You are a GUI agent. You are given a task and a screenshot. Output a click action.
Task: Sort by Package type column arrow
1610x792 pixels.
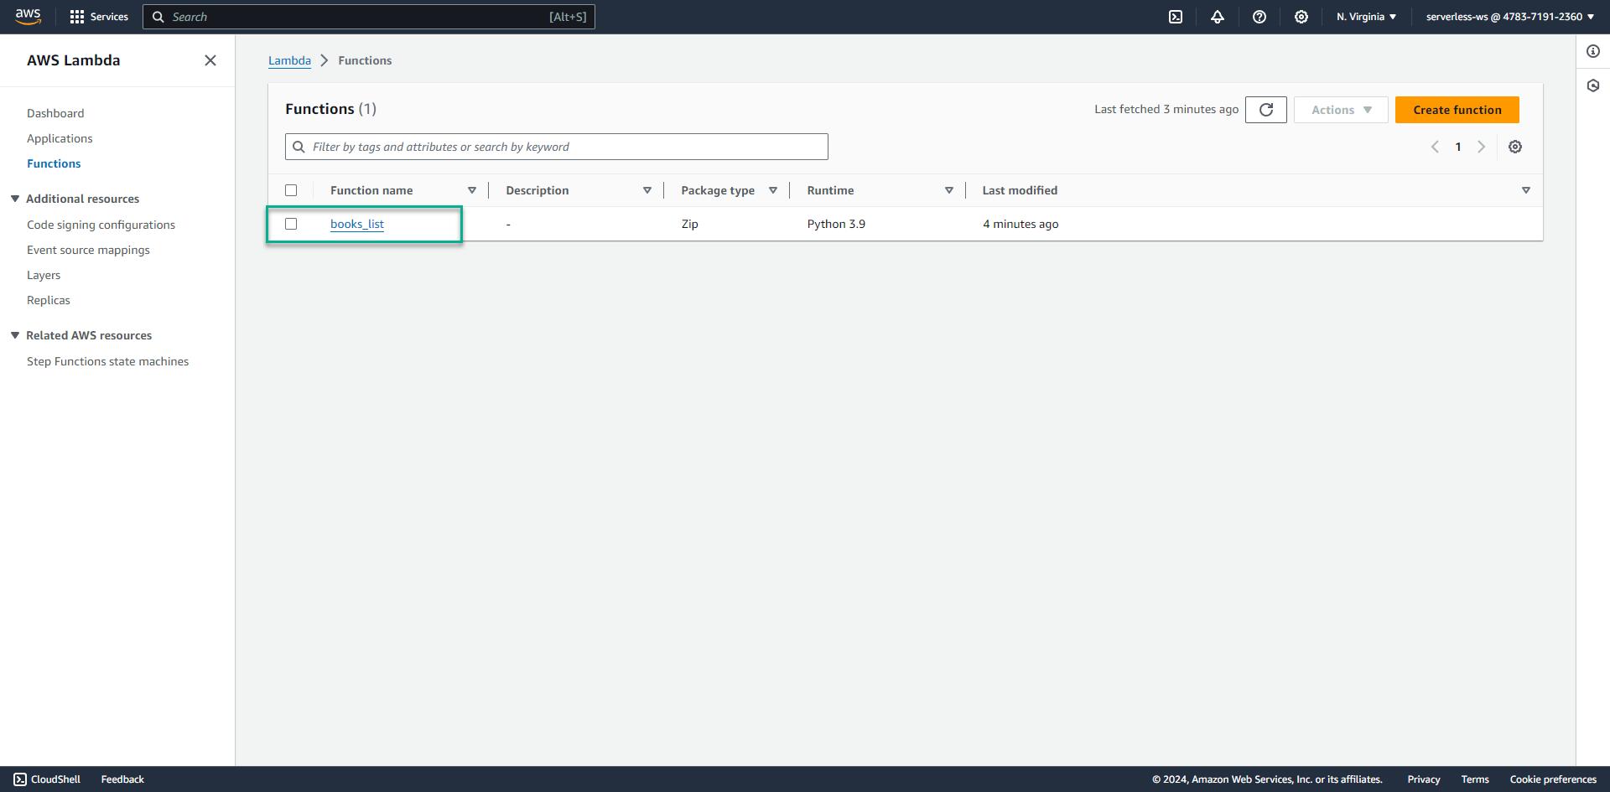point(773,190)
